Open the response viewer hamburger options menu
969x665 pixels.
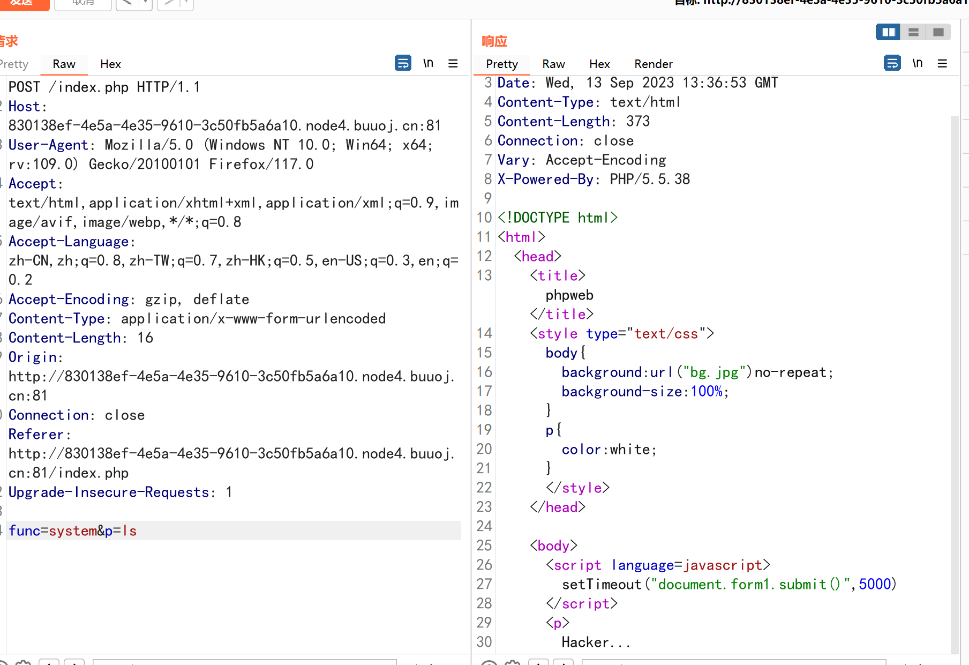pyautogui.click(x=943, y=63)
